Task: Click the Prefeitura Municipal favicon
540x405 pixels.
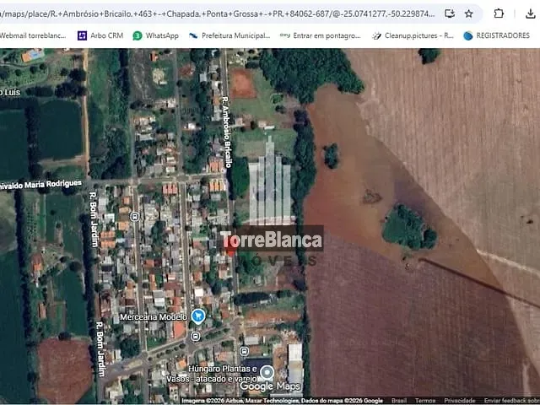Action: pos(193,35)
